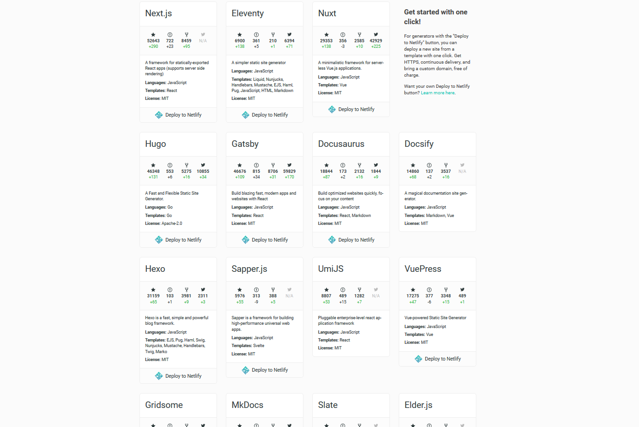Click the forks icon on Gatsby card
This screenshot has width=639, height=427.
pos(273,165)
